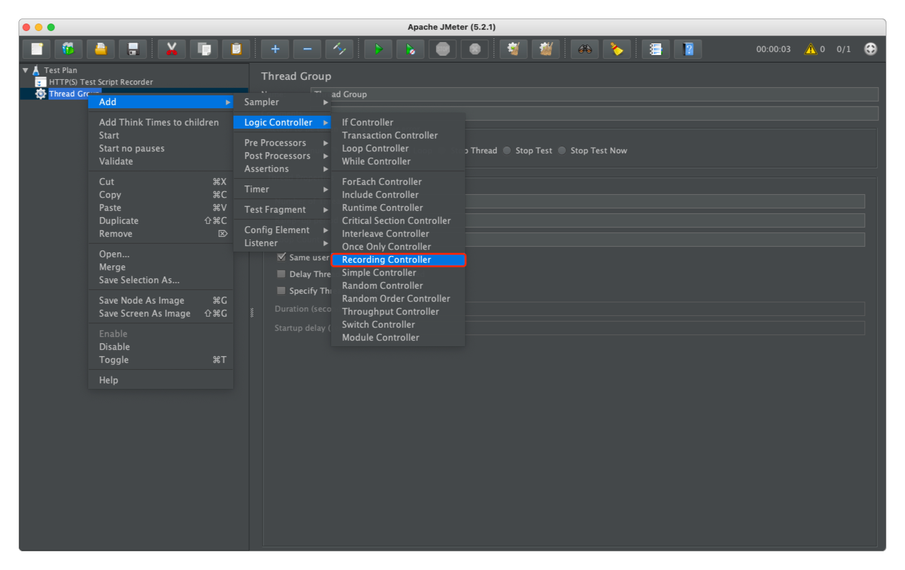Open function helper list icon
The width and height of the screenshot is (905, 570).
(656, 49)
